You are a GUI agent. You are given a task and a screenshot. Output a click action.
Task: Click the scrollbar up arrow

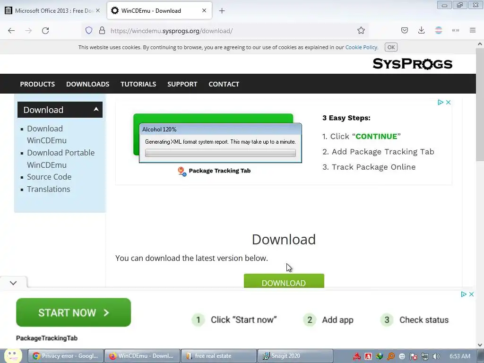pos(480,44)
